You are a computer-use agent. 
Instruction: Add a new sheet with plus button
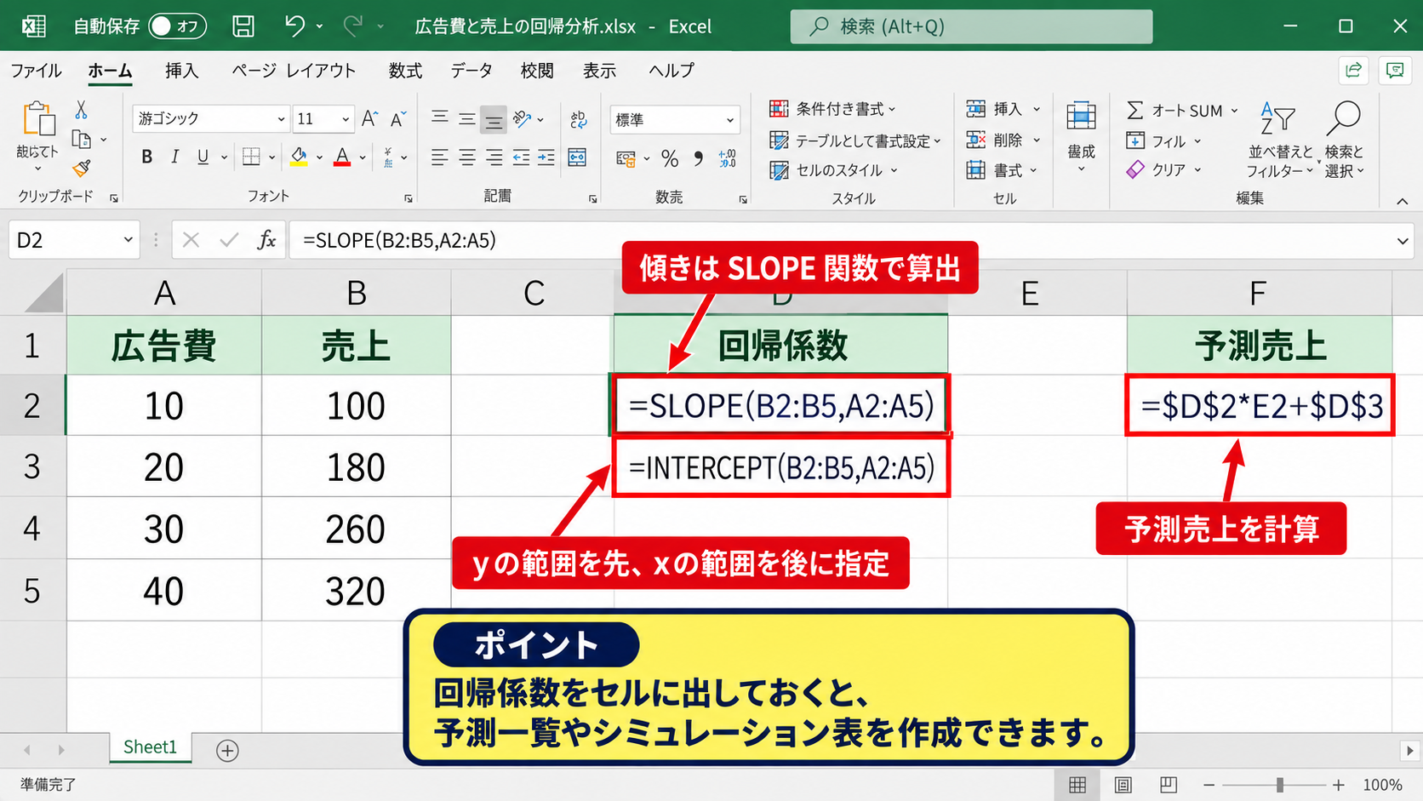coord(227,751)
